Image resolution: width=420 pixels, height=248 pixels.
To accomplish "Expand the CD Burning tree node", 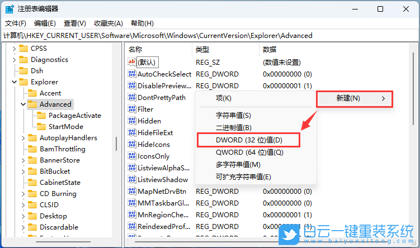I will (x=23, y=194).
